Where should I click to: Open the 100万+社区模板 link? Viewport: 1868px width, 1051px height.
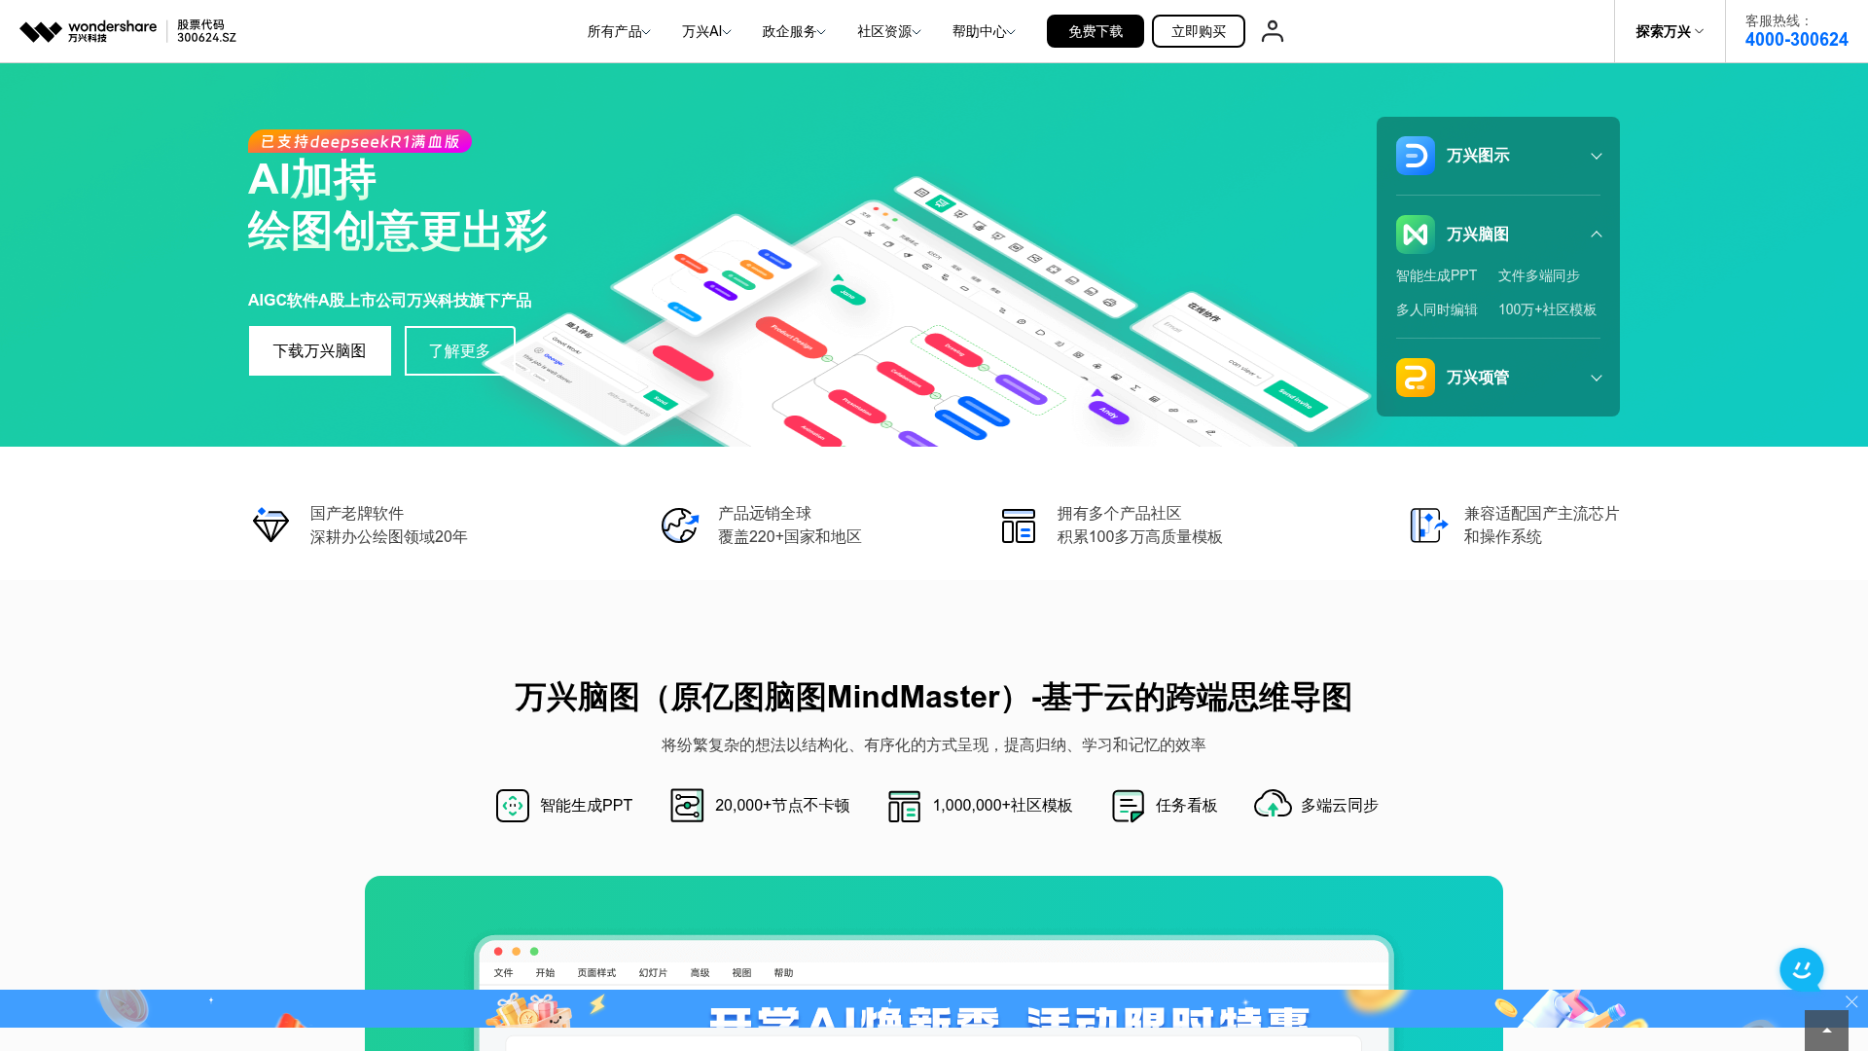coord(1547,309)
